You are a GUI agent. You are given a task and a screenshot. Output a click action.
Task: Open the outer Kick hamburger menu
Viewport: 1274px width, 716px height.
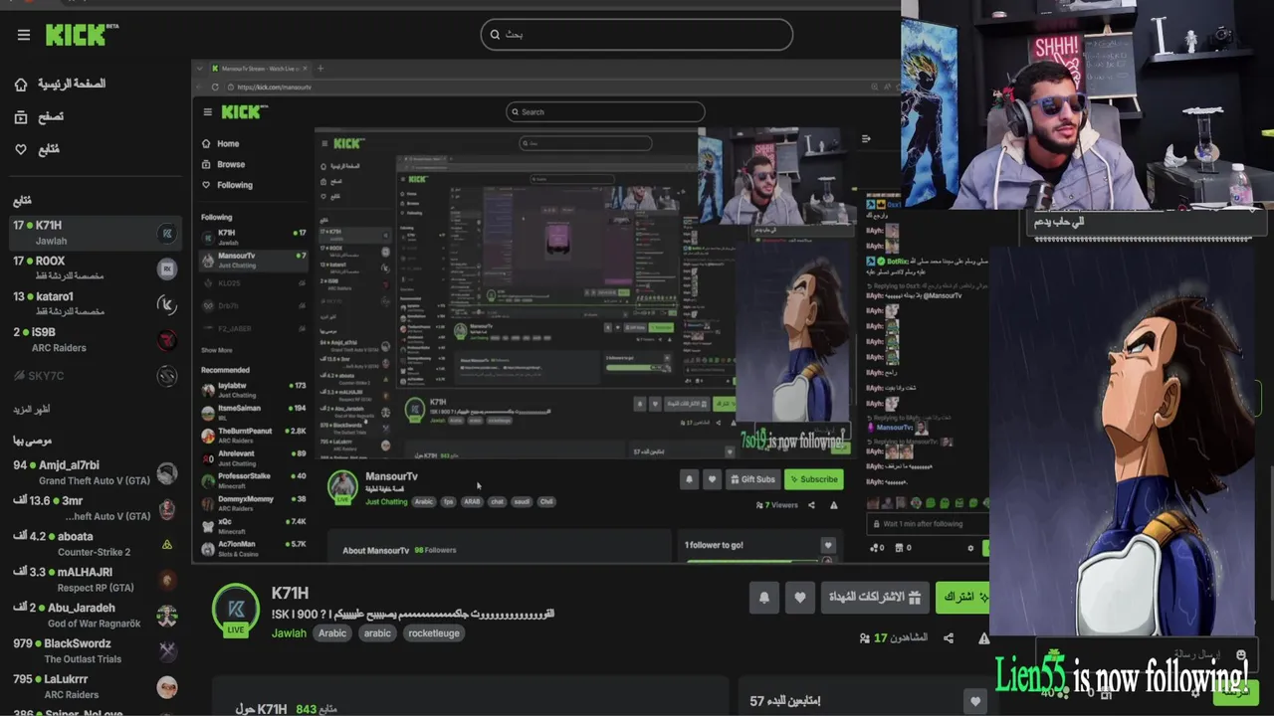pos(24,35)
